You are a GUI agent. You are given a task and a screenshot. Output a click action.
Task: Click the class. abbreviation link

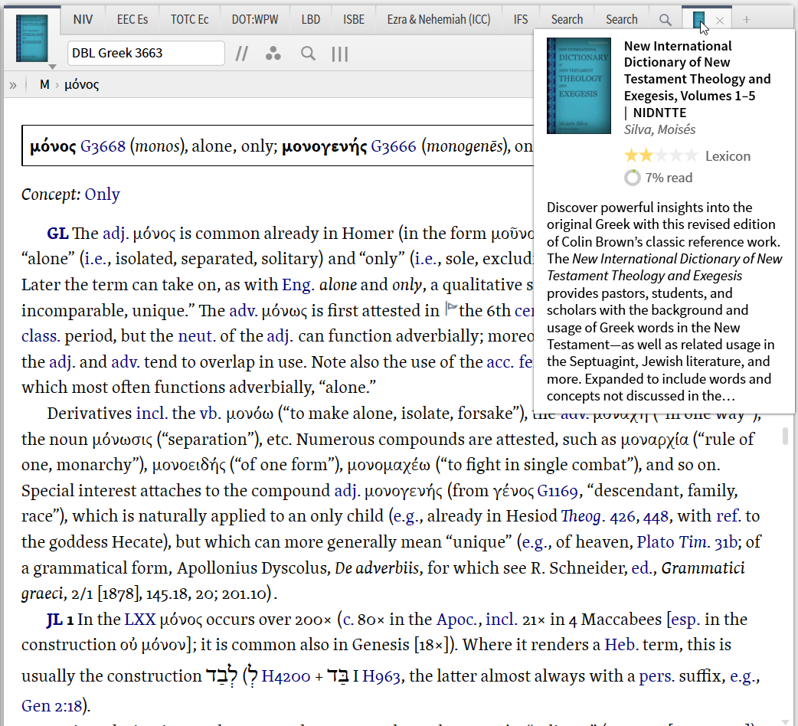[41, 336]
